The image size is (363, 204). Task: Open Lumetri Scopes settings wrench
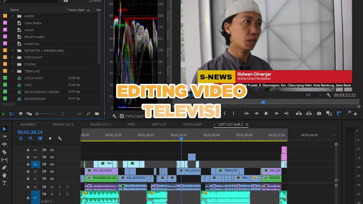[x=114, y=116]
